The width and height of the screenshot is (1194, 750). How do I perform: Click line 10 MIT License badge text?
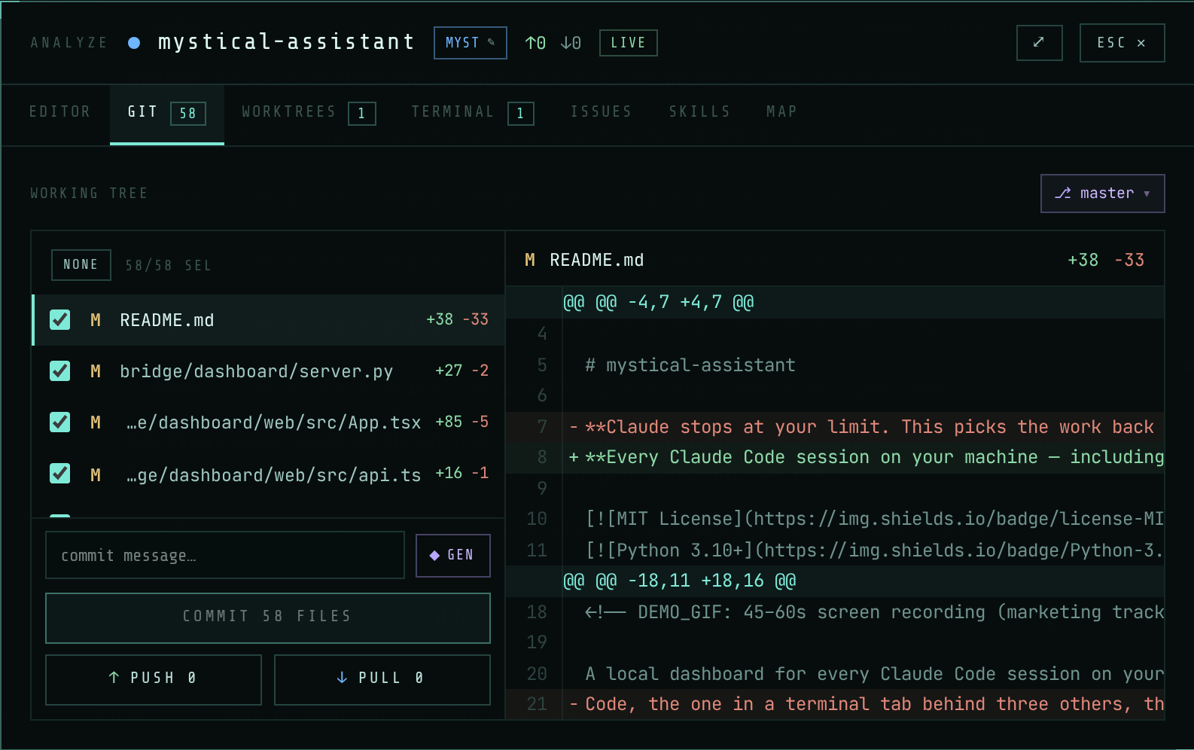click(874, 519)
